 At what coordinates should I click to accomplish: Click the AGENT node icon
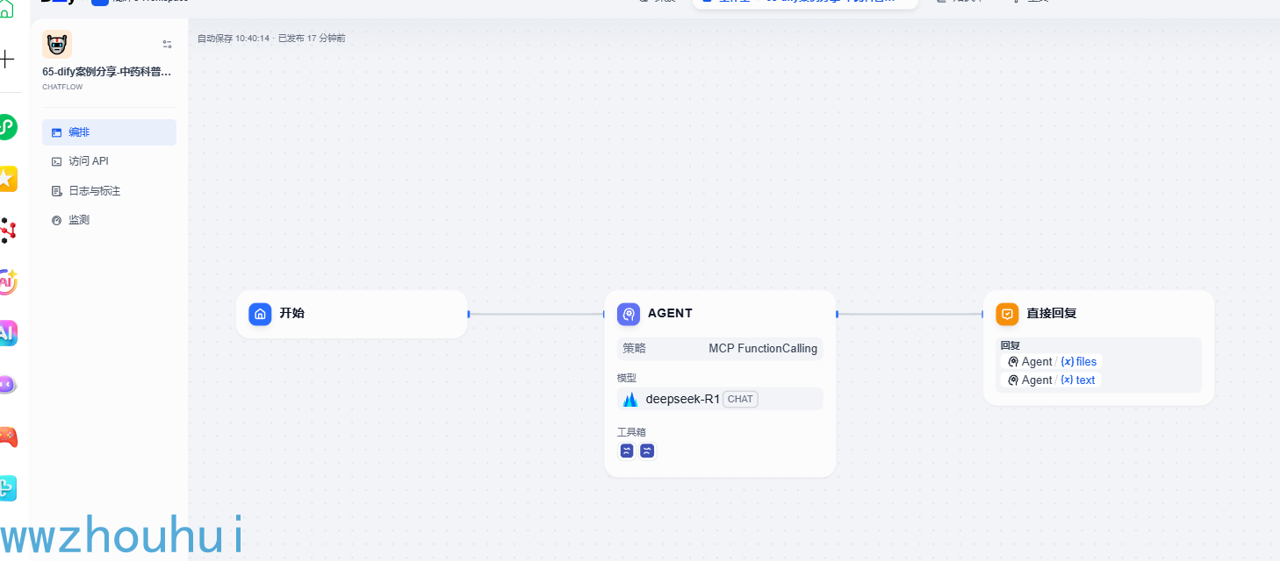tap(629, 314)
